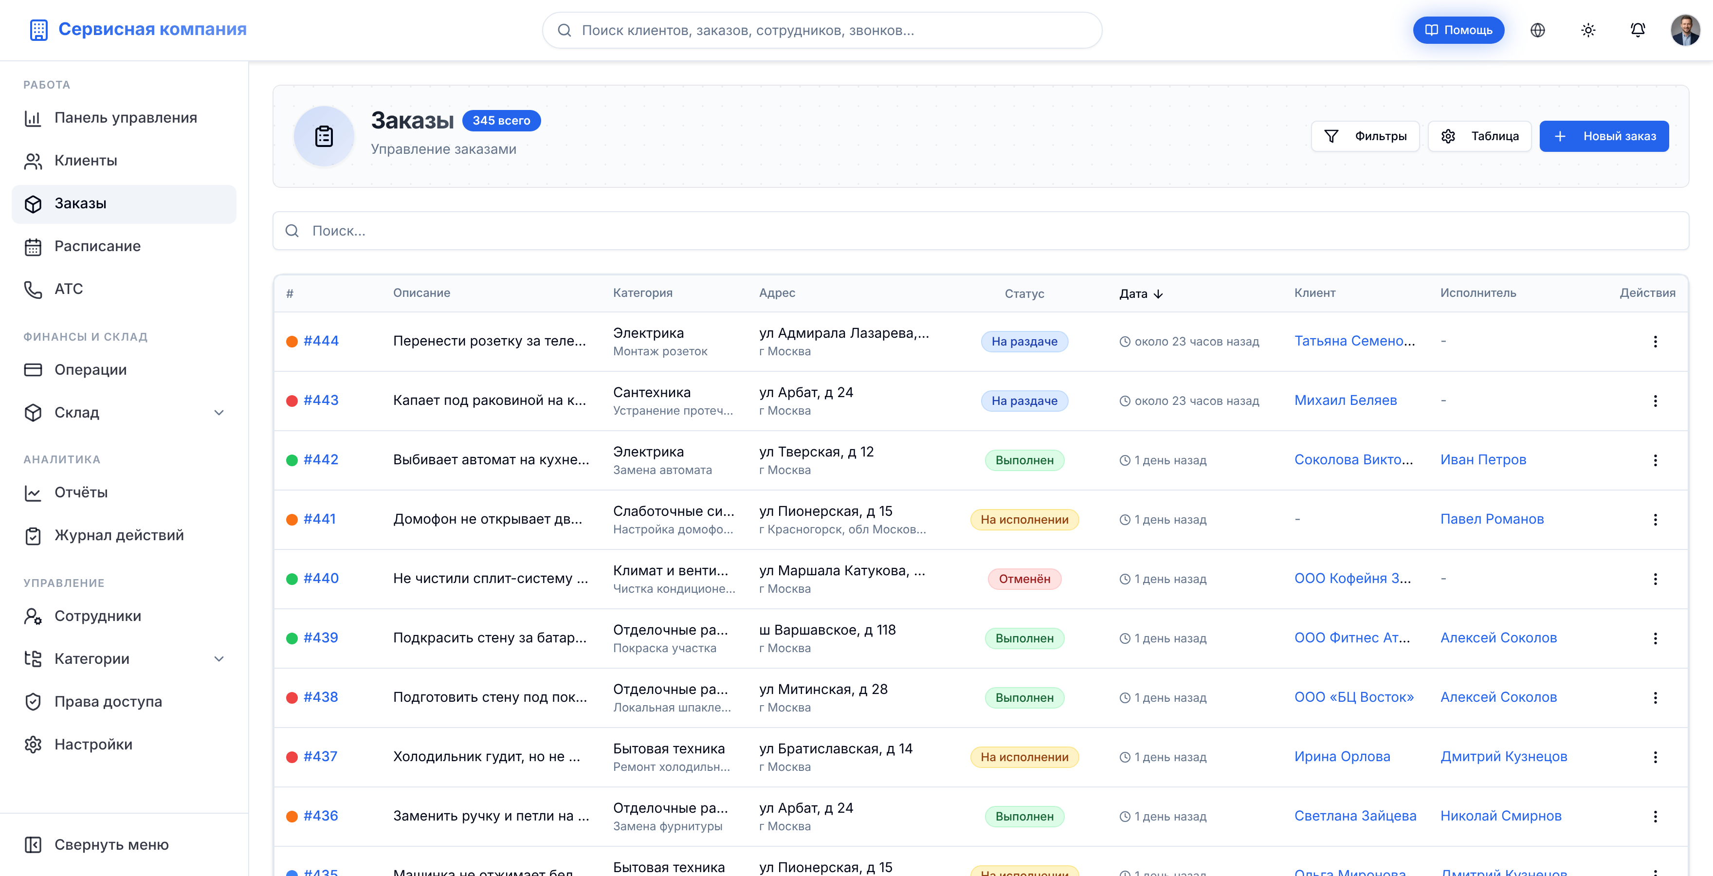This screenshot has height=876, width=1713.
Task: Click the building logo icon beside Сервисная компания
Action: pos(38,30)
